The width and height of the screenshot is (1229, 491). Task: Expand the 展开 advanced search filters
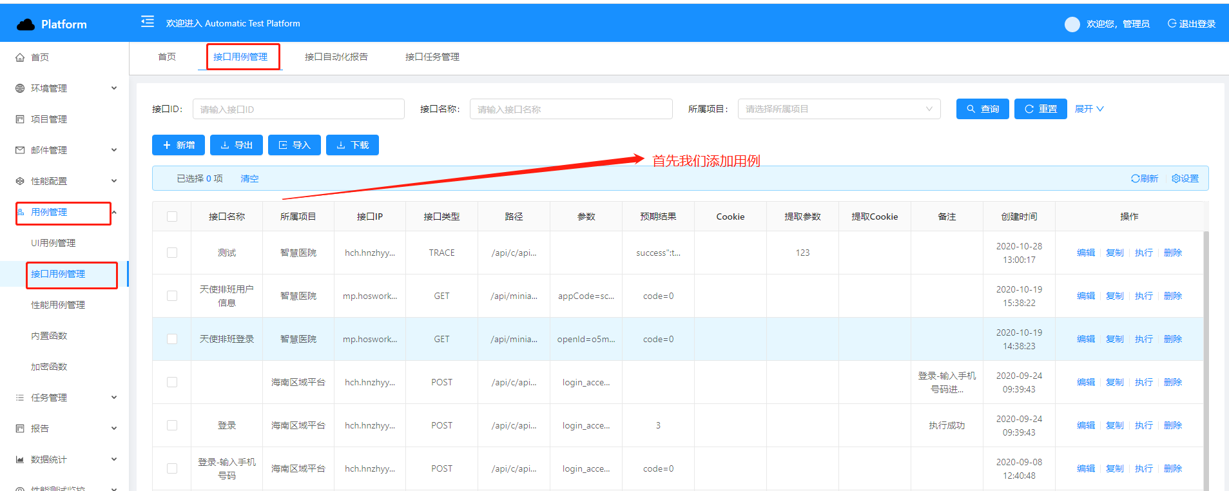(x=1089, y=109)
